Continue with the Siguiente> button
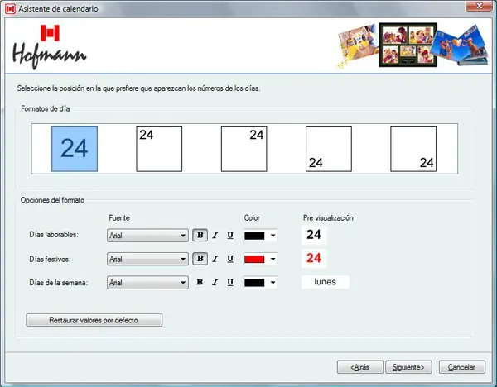 click(x=408, y=367)
